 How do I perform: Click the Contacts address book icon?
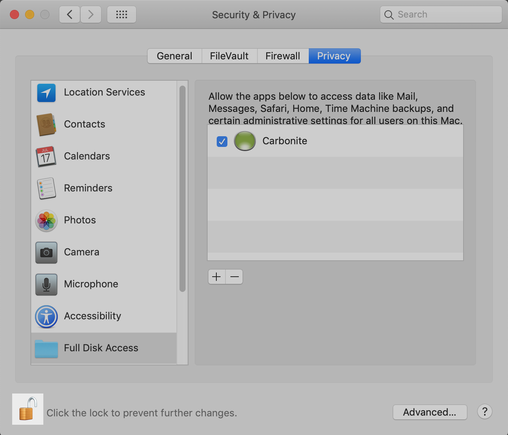point(46,124)
